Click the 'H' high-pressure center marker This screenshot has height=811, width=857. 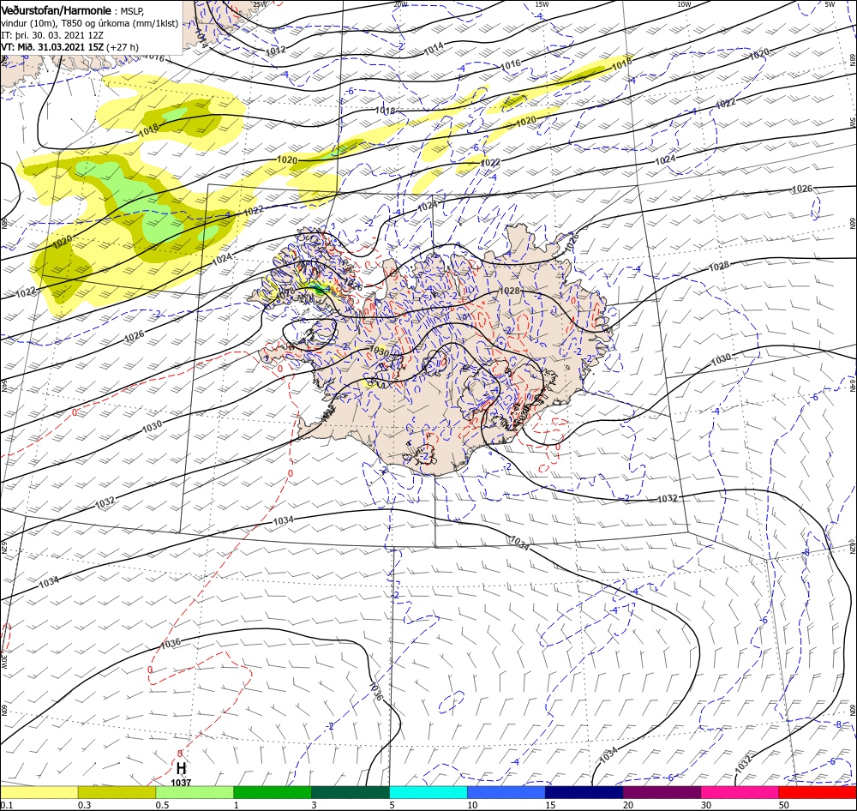click(x=181, y=770)
